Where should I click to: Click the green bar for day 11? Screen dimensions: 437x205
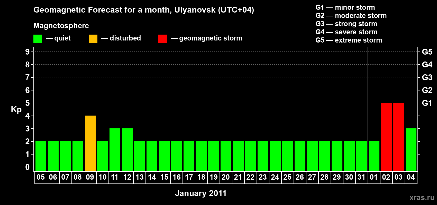115,150
